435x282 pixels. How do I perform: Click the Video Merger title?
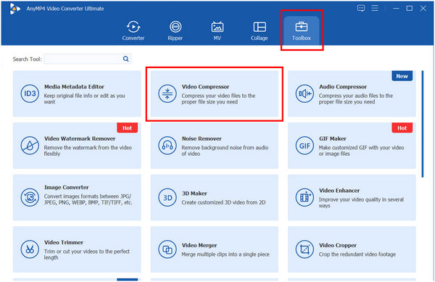(199, 246)
